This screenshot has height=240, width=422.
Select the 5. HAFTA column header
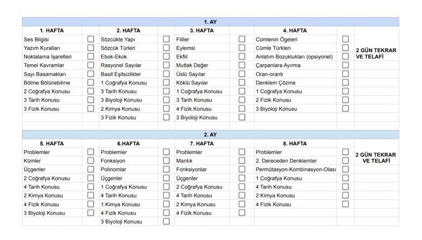pyautogui.click(x=51, y=144)
